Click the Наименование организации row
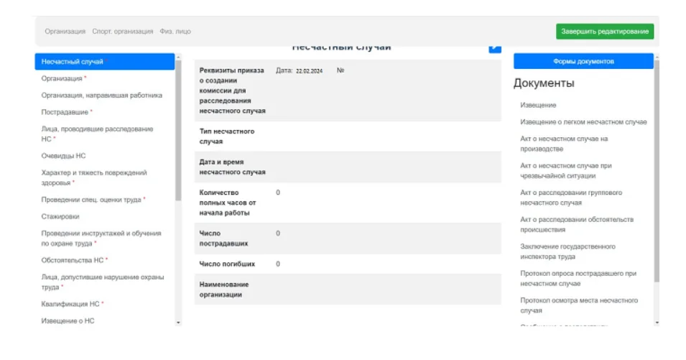686x360 pixels. pos(348,290)
